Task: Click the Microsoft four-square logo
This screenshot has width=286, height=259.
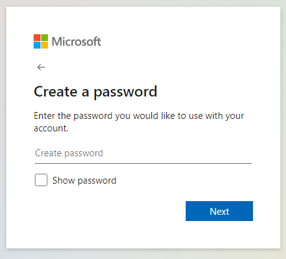Action: click(x=41, y=41)
